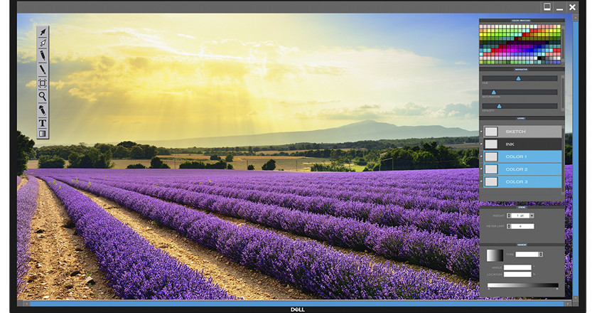Click the Weight value field showing 1 pt
This screenshot has height=313, width=597.
[520, 216]
